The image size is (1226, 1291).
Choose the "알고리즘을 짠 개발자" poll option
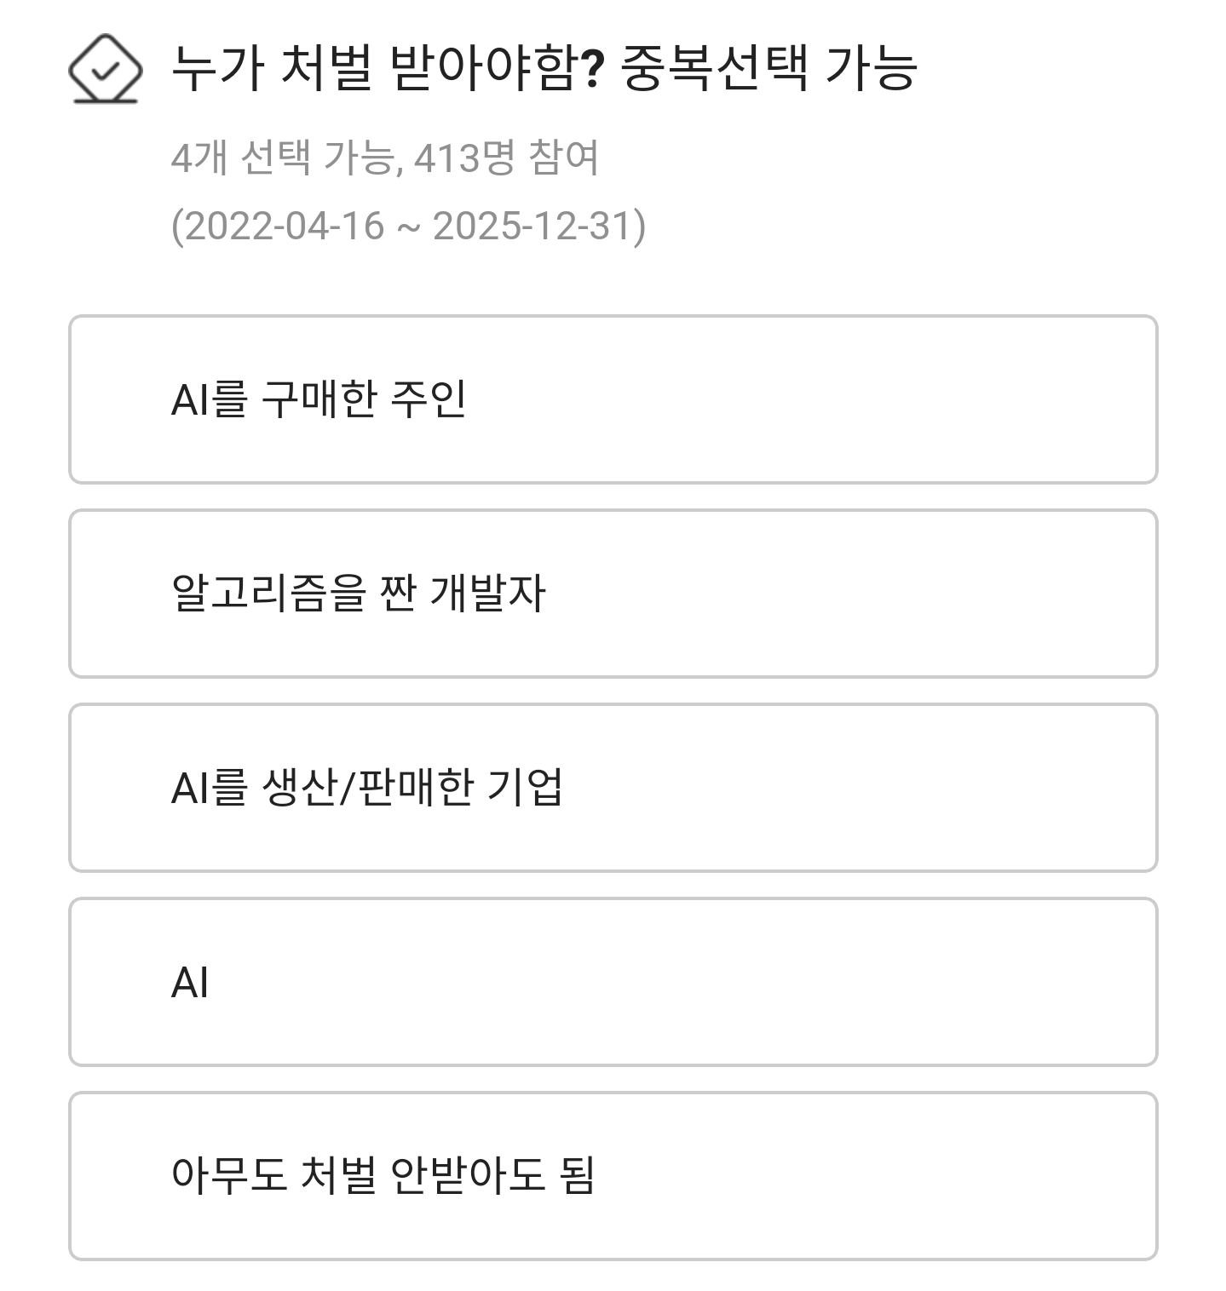coord(613,594)
